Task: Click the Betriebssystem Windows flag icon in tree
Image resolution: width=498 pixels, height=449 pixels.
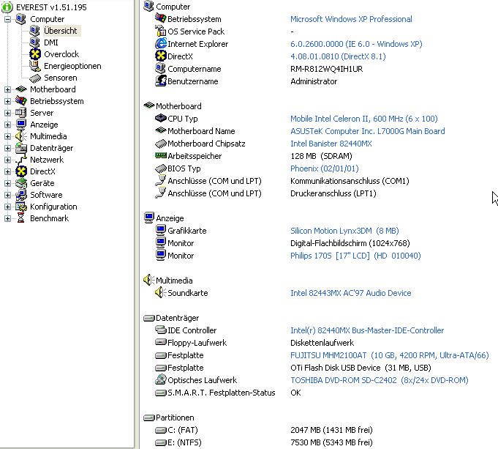Action: tap(21, 101)
